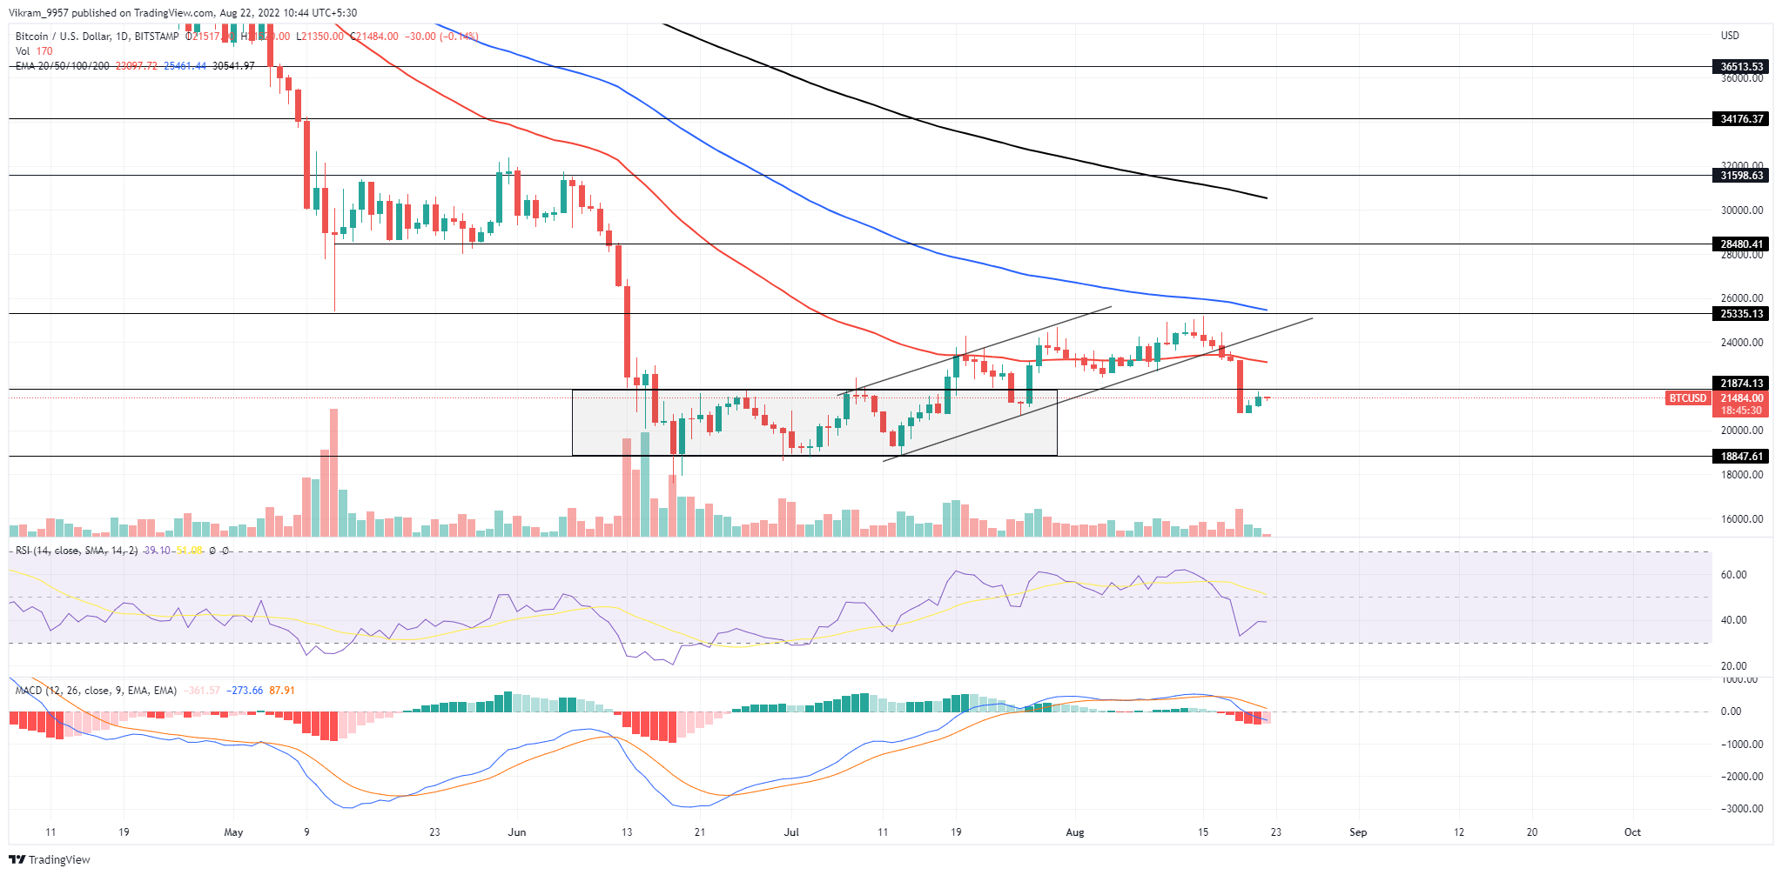Click the date 15 on the time axis
The height and width of the screenshot is (875, 1782).
click(1203, 832)
